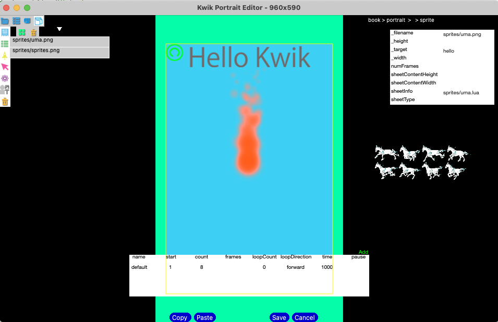Click the _height property row

[442, 41]
